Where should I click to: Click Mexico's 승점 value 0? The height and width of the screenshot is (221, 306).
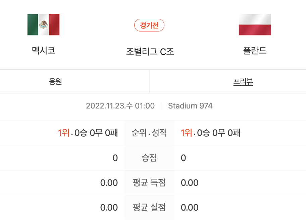(x=115, y=158)
